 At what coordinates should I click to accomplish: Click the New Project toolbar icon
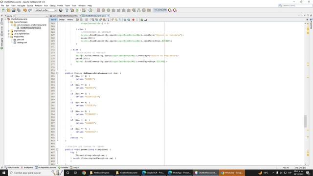pos(9,10)
